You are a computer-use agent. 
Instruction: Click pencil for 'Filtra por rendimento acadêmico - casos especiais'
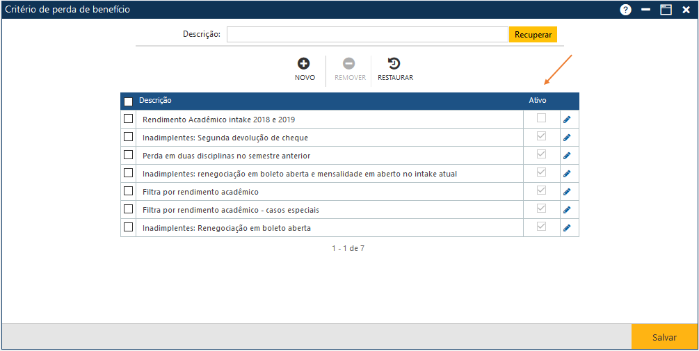pos(567,210)
